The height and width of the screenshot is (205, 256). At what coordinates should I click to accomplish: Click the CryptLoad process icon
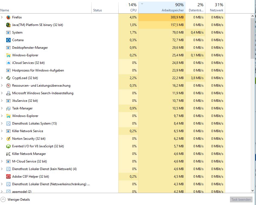click(x=8, y=78)
